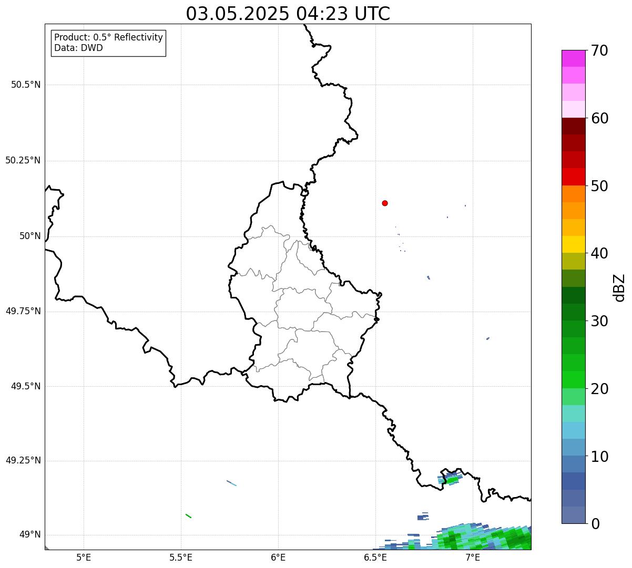Click the title "03.05.2025 04:23 UTC"

(288, 13)
